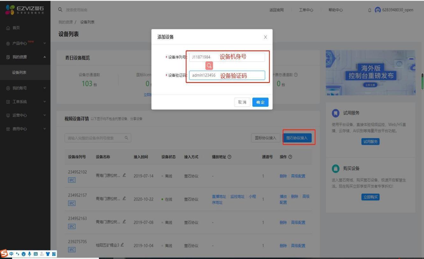This screenshot has width=424, height=259.
Task: Edit name of device 239275705
Action: [x=122, y=245]
